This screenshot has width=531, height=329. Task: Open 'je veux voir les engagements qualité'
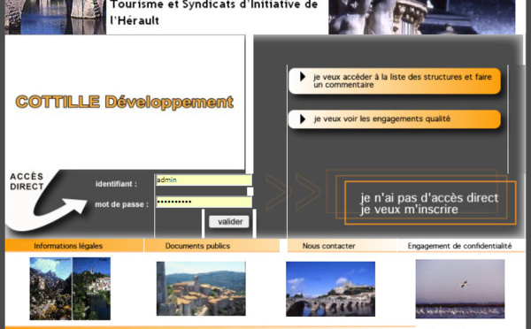tap(395, 119)
